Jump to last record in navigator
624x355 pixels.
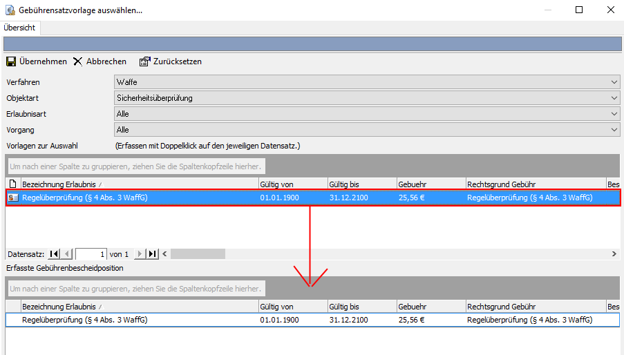coord(153,254)
